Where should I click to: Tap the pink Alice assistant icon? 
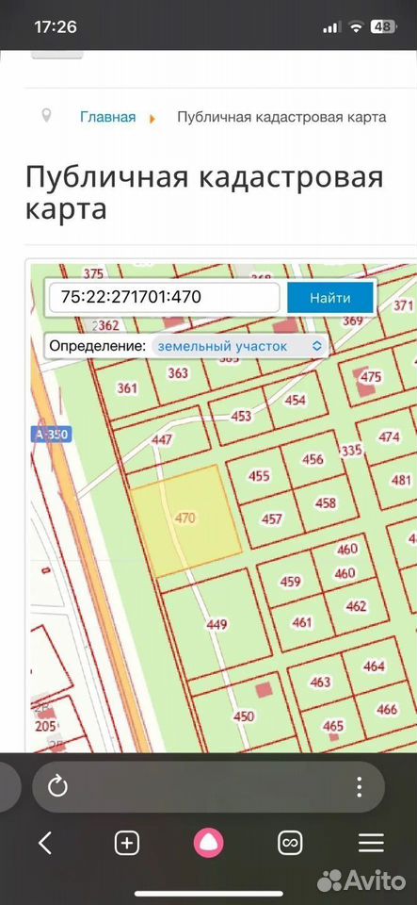pyautogui.click(x=209, y=843)
